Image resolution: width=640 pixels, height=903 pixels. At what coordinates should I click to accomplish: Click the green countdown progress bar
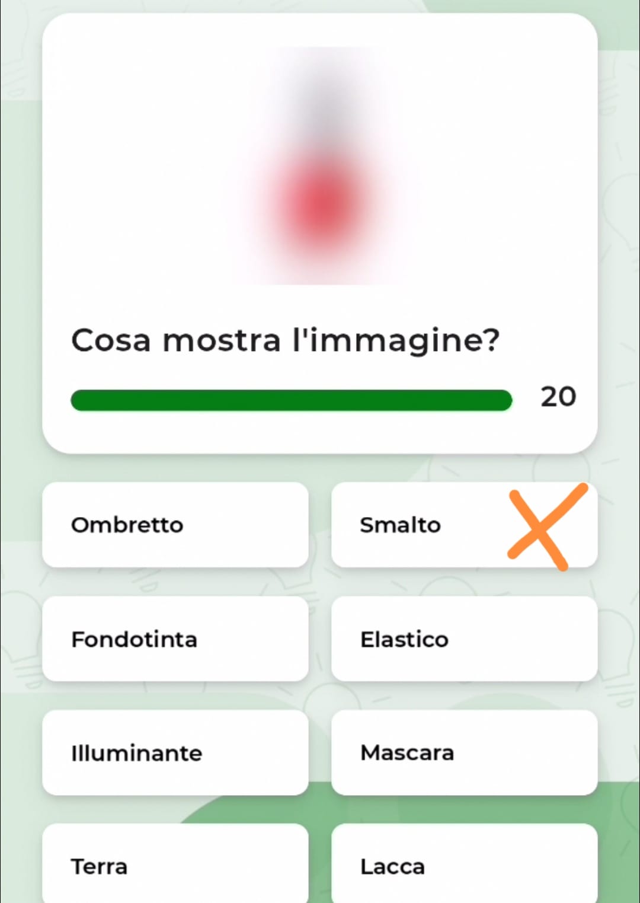pyautogui.click(x=291, y=400)
